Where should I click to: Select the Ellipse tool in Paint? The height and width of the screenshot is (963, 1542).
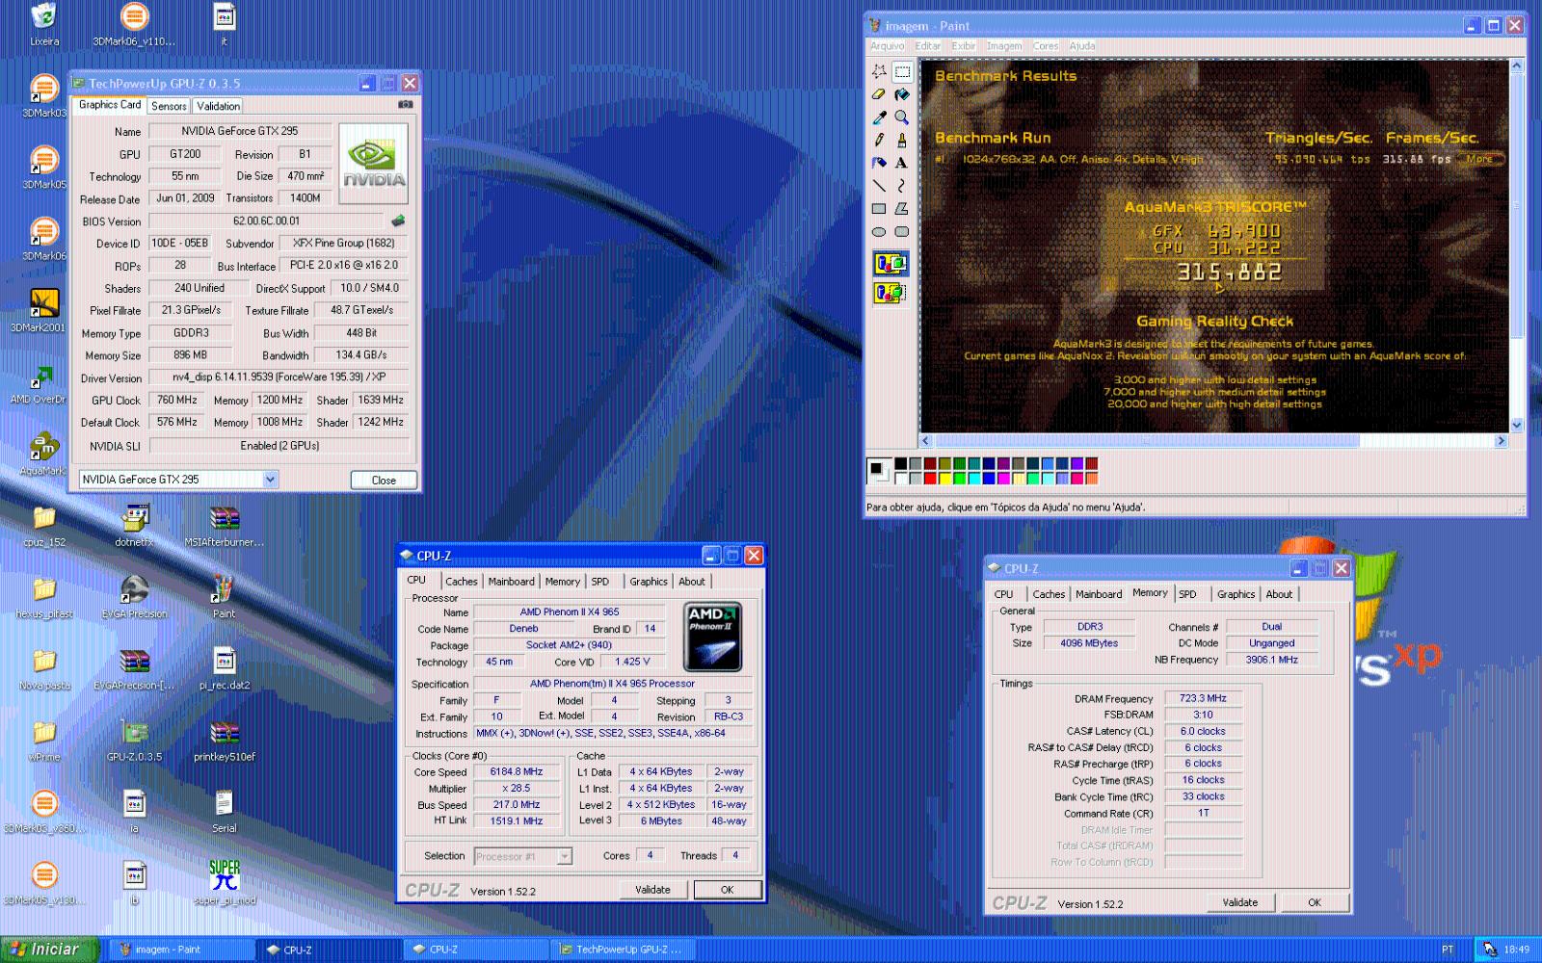[879, 232]
